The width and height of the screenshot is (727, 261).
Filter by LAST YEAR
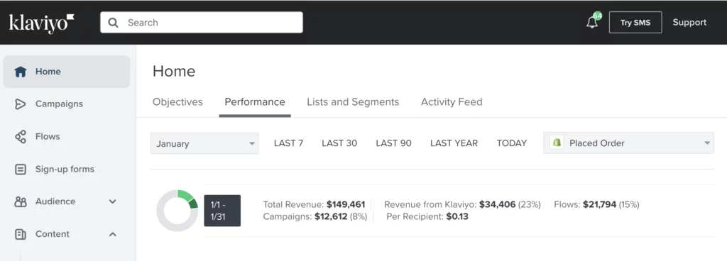click(454, 143)
